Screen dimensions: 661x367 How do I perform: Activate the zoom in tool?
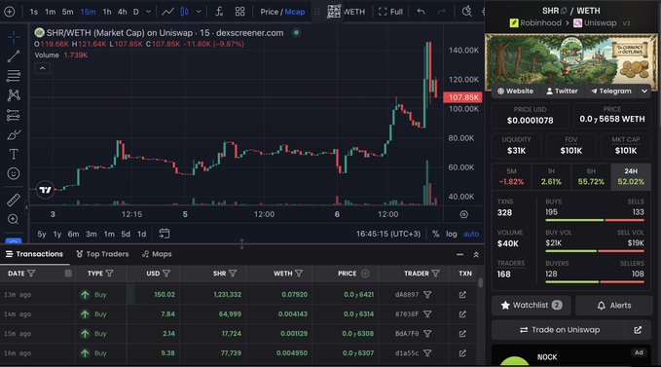click(x=14, y=219)
